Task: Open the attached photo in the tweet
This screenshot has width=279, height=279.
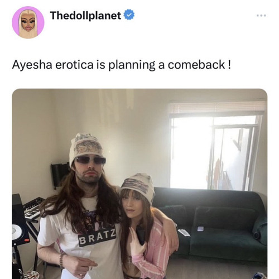Action: click(x=139, y=184)
